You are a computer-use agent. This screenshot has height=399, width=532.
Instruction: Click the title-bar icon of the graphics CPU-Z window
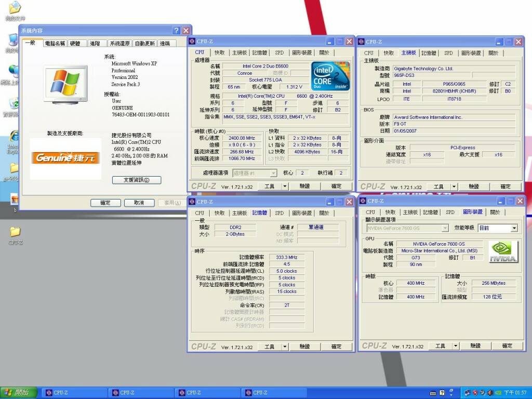tap(363, 201)
